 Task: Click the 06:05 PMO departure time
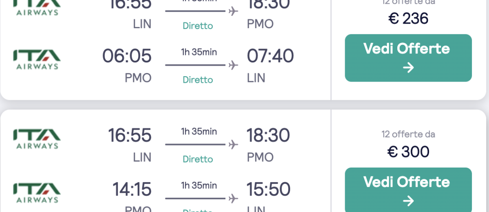coord(127,56)
